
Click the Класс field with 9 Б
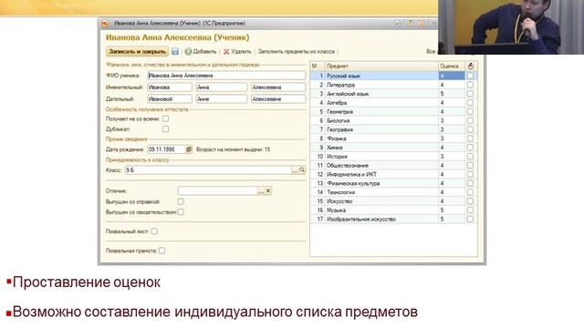[x=208, y=170]
